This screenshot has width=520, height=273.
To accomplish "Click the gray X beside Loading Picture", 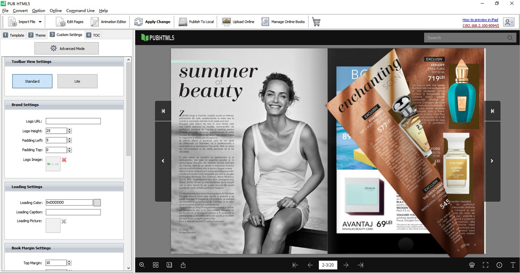I will (x=64, y=221).
